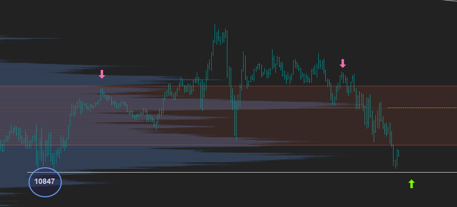457x207 pixels.
Task: Click the long bar dipping to lower red line
Action: pos(236,117)
